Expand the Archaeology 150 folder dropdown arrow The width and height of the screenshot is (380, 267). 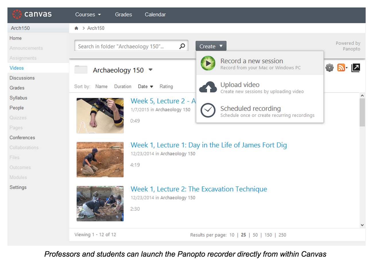[x=151, y=70]
